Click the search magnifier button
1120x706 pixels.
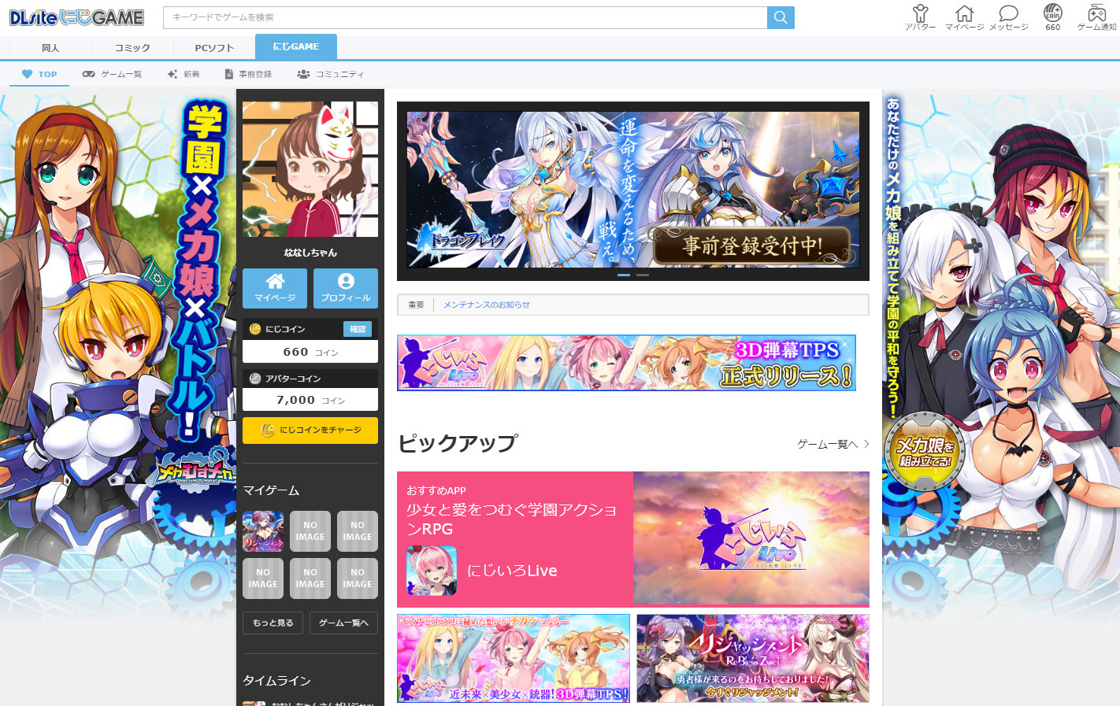781,17
